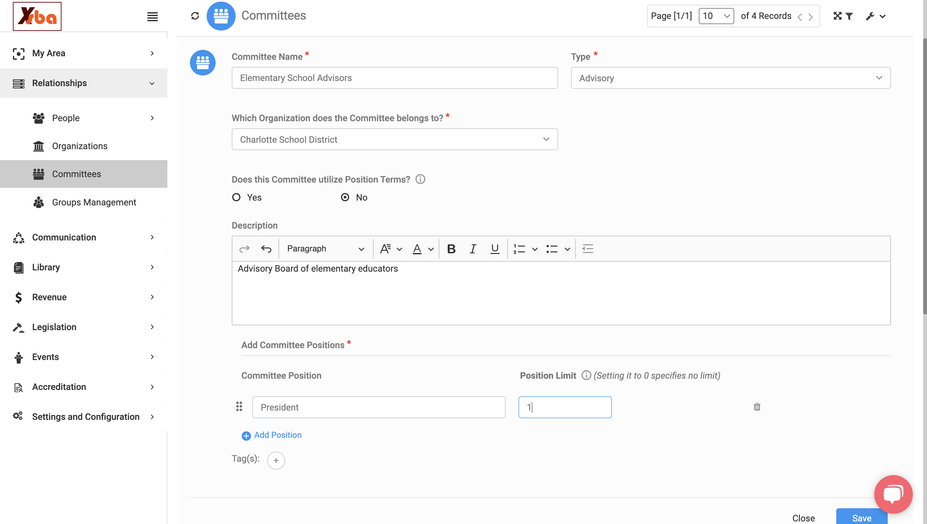
Task: Open the Type dropdown showing Advisory
Action: pos(730,78)
